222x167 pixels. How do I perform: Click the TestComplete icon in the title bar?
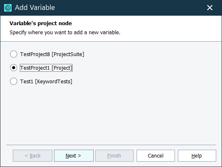click(8, 8)
